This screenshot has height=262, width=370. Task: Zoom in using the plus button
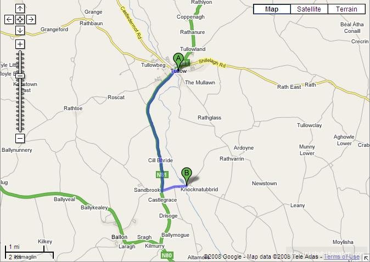(20, 44)
